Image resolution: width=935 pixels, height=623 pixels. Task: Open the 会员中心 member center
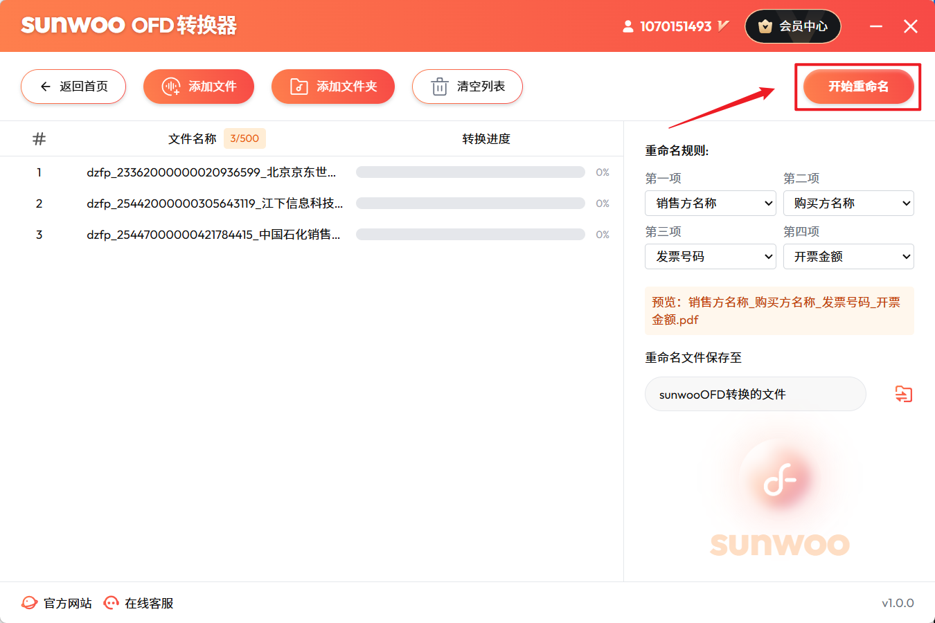[793, 26]
